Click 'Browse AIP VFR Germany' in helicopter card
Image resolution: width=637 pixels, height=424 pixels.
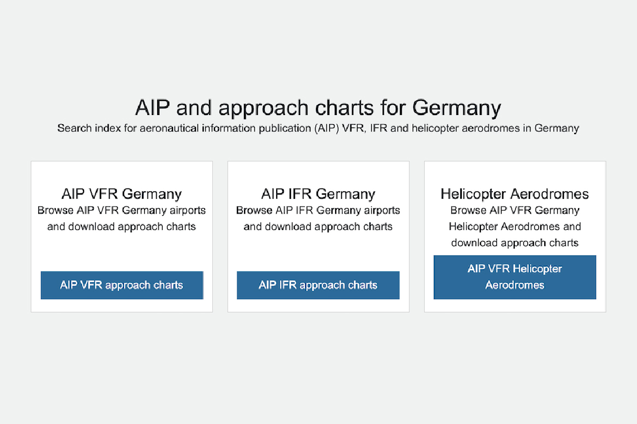point(515,210)
